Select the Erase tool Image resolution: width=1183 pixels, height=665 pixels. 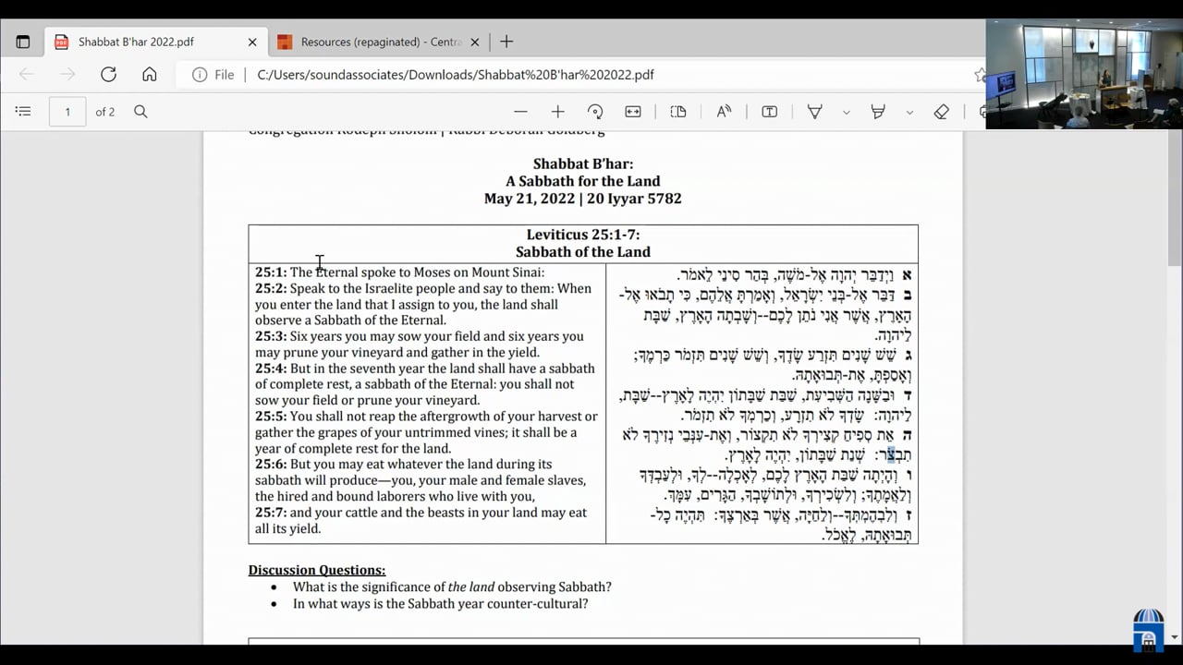[x=941, y=112]
